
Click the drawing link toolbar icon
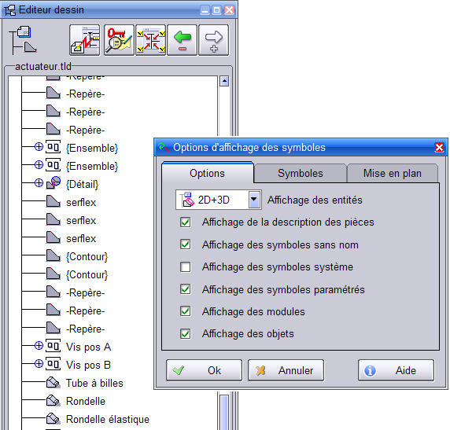click(x=85, y=40)
